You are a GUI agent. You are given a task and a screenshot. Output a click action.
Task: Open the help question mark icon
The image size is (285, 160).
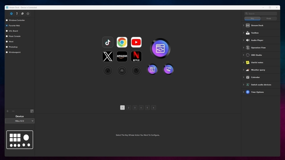pyautogui.click(x=17, y=14)
